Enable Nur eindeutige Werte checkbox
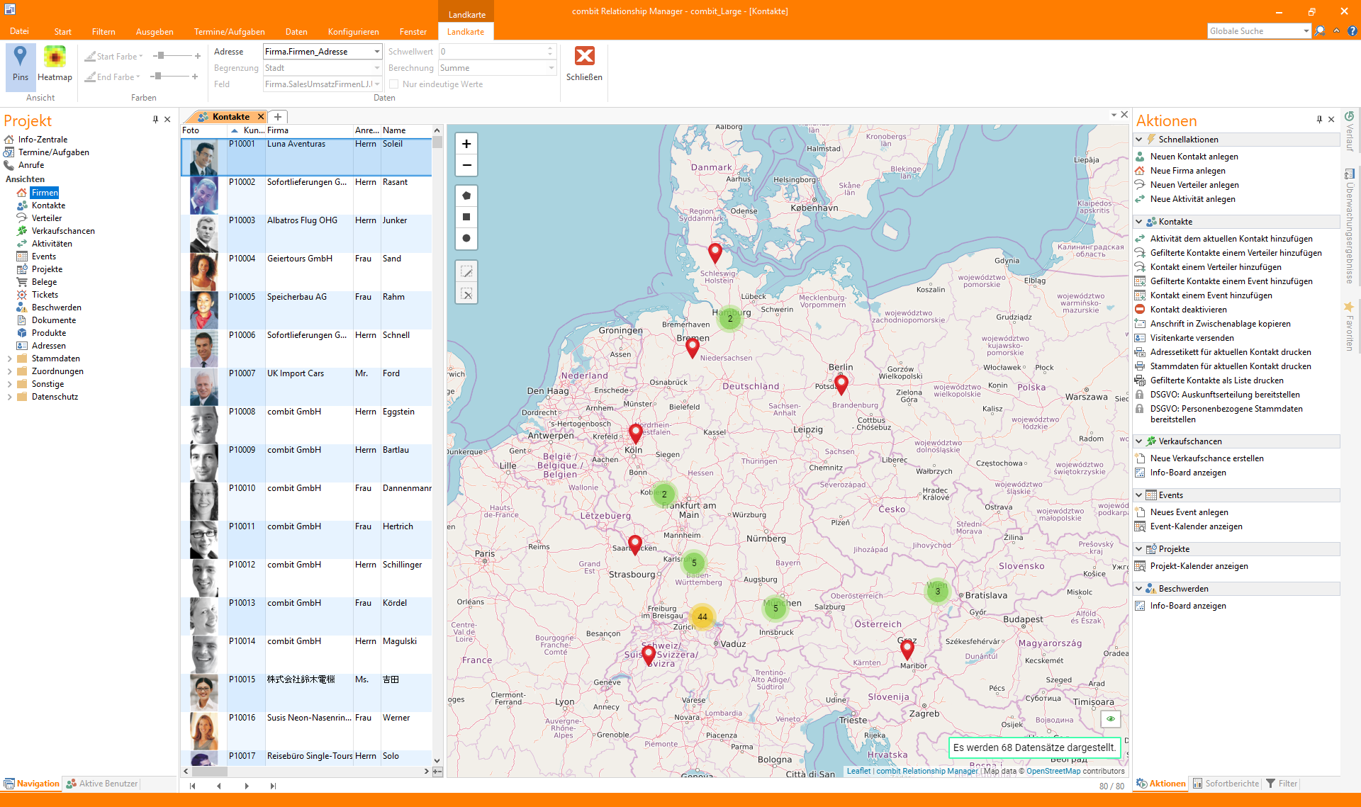Viewport: 1361px width, 807px height. pyautogui.click(x=394, y=84)
